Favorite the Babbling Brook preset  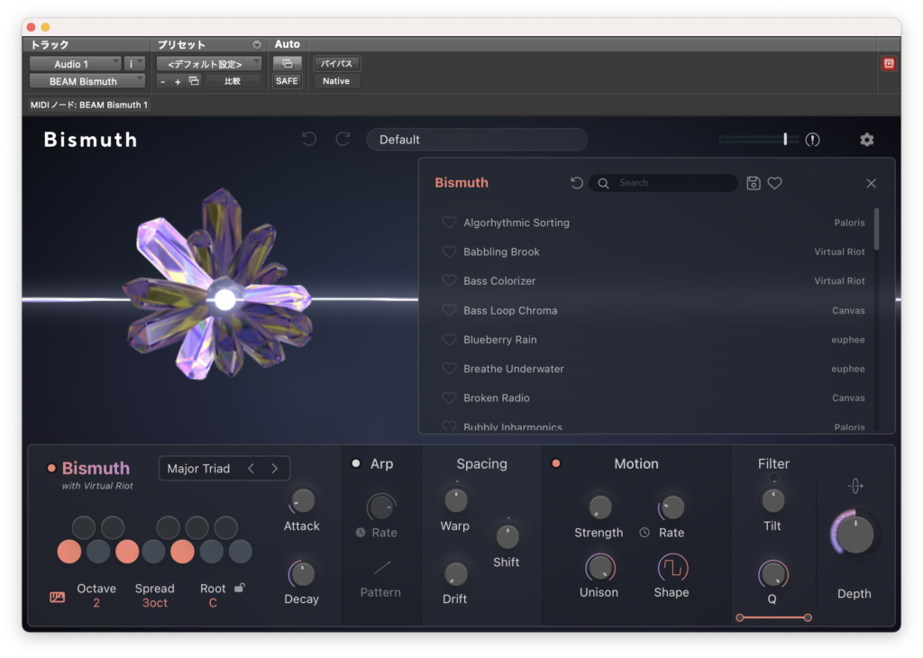pos(449,251)
